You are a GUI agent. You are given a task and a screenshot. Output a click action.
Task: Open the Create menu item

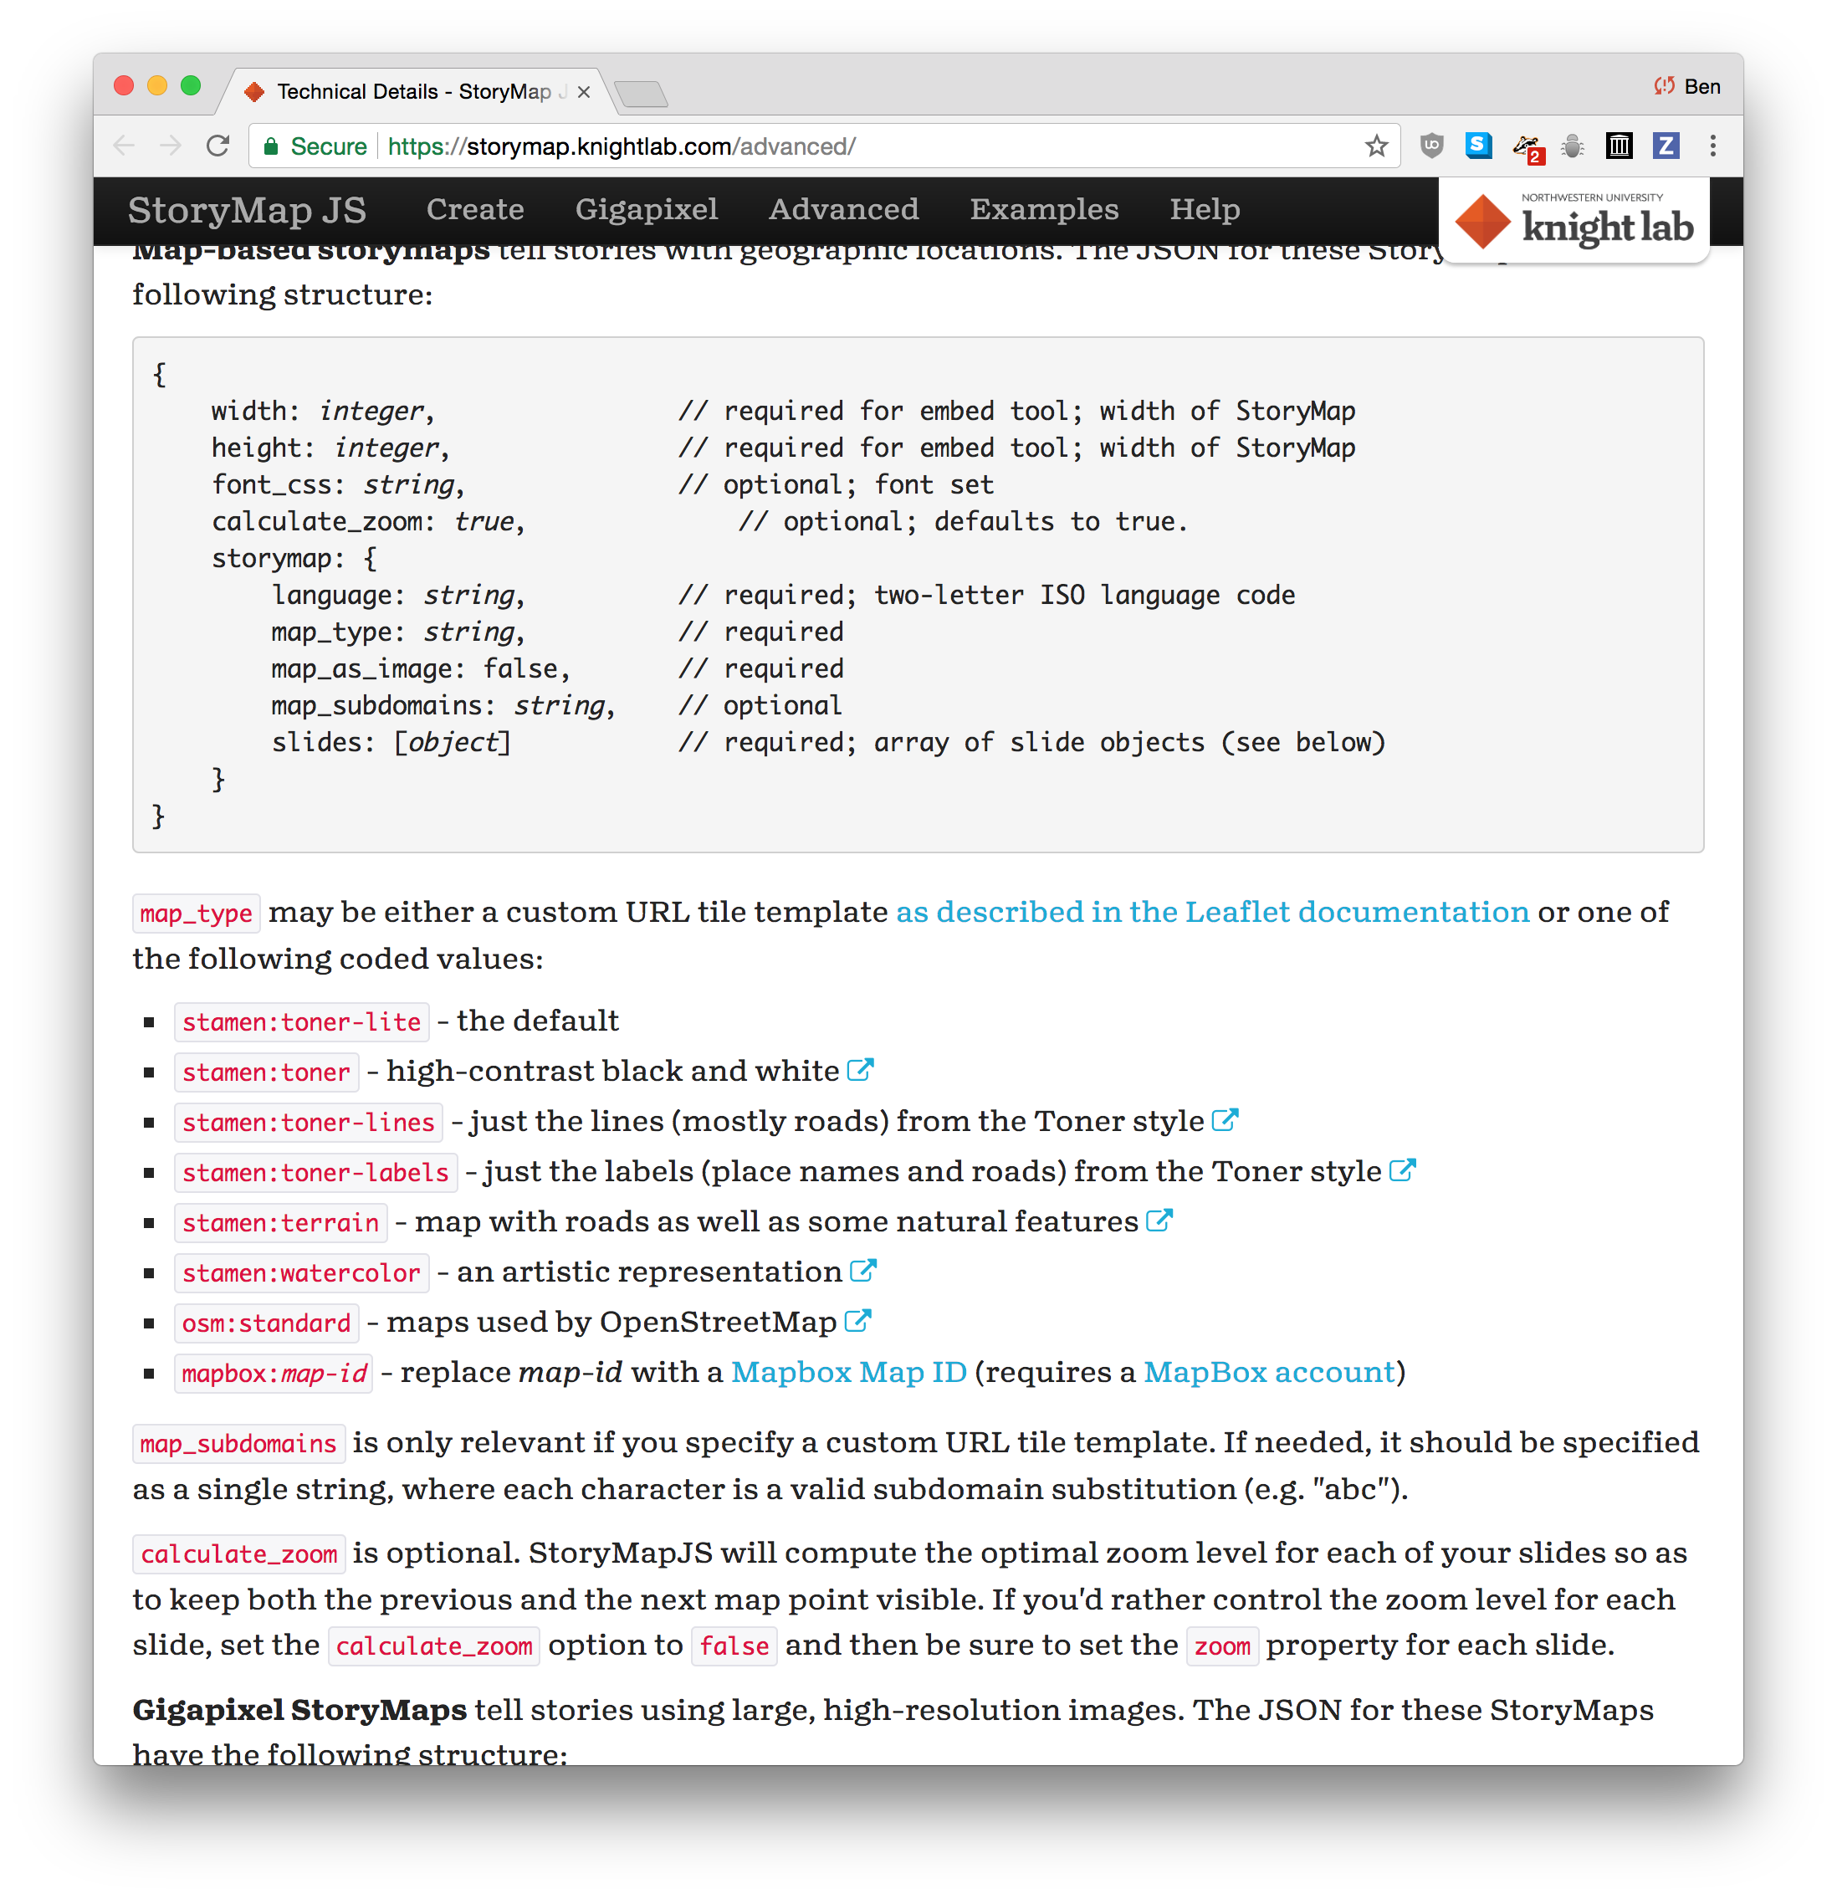click(475, 209)
